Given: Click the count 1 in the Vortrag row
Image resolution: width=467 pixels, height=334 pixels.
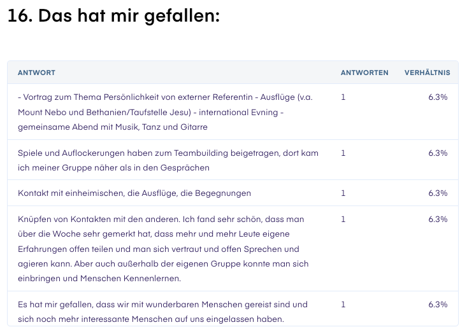Looking at the screenshot, I should [x=343, y=97].
